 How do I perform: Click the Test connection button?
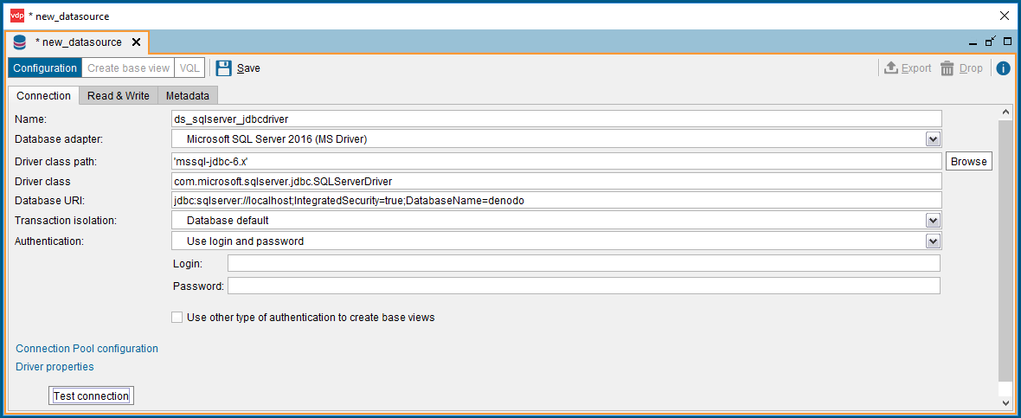pyautogui.click(x=91, y=395)
